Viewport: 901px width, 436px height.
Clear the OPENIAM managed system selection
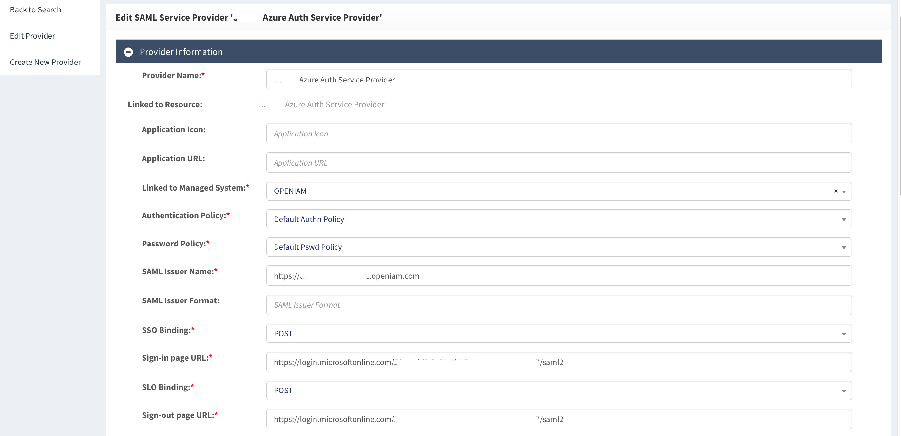(835, 191)
